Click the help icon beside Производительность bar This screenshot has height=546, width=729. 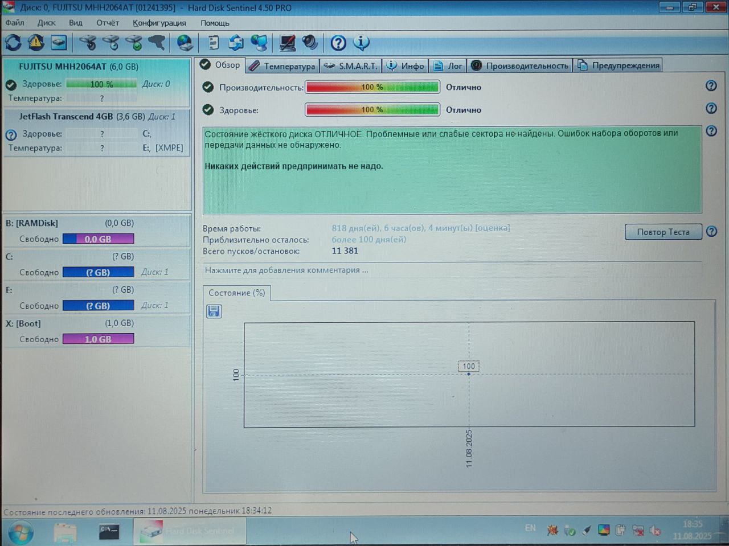click(711, 85)
